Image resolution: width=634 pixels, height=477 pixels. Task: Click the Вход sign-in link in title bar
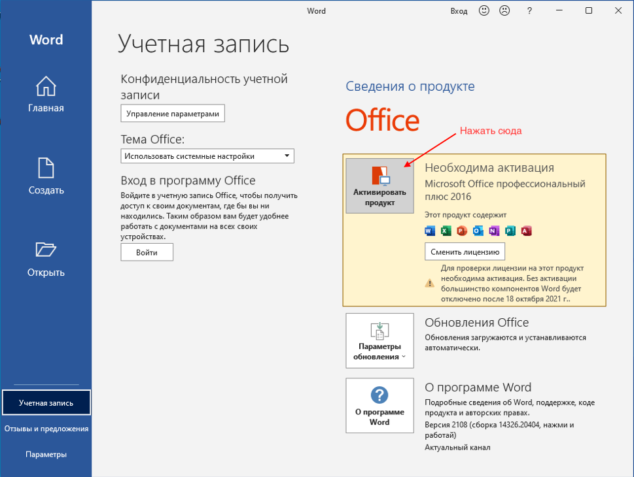coord(459,11)
